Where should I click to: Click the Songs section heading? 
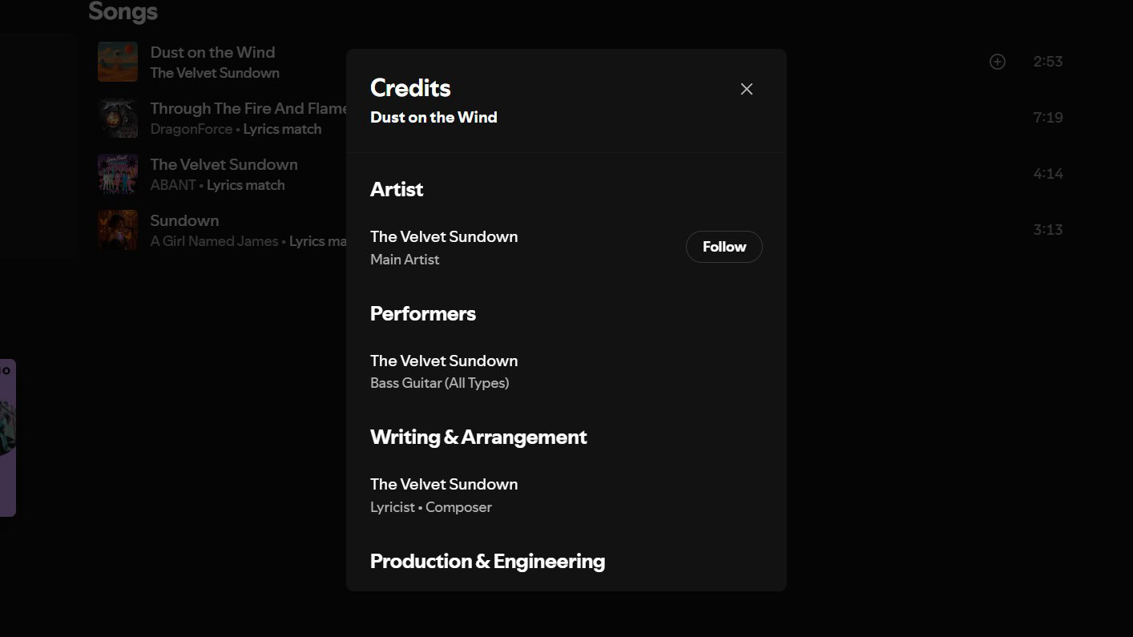(123, 11)
